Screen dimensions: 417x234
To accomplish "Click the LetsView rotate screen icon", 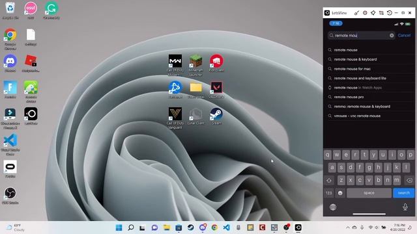I will pos(390,13).
